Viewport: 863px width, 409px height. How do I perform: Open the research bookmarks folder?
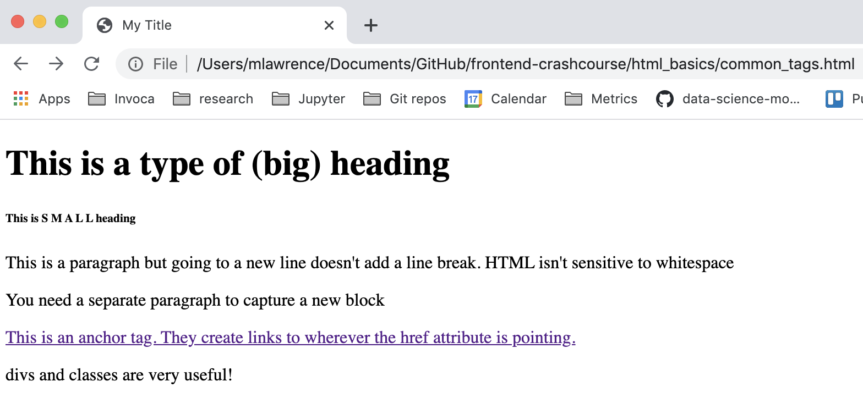(213, 99)
